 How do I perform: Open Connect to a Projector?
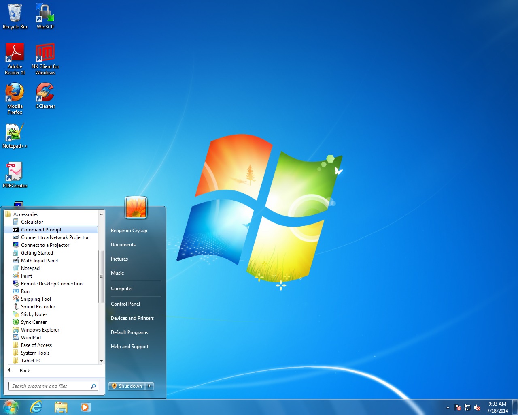[45, 245]
